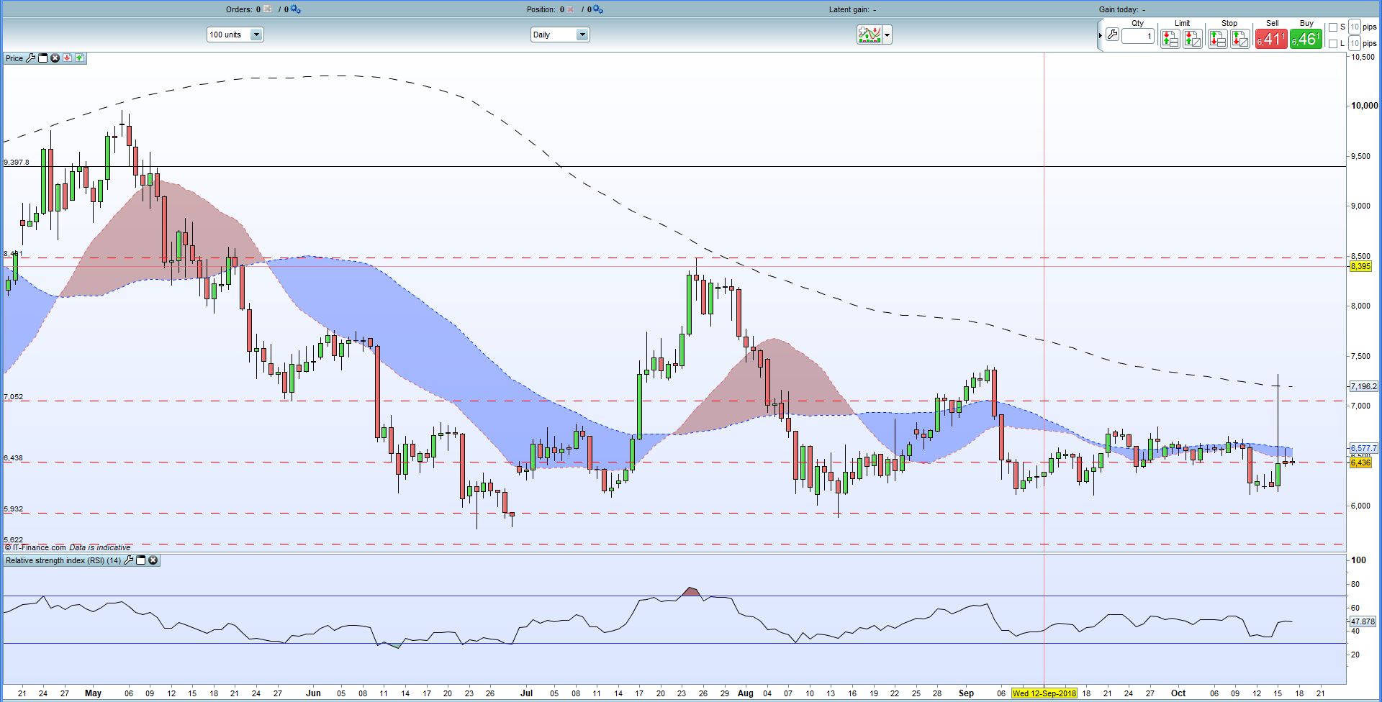This screenshot has height=702, width=1382.
Task: Enable the S stop checkbox
Action: (1333, 27)
